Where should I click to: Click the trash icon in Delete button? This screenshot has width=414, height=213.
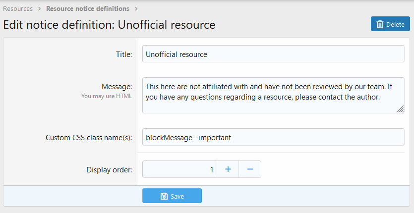(380, 24)
